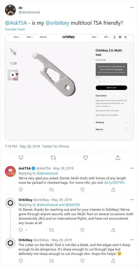
Task: Like the last Orbitkey tweet about the cutter
Action: point(83,261)
